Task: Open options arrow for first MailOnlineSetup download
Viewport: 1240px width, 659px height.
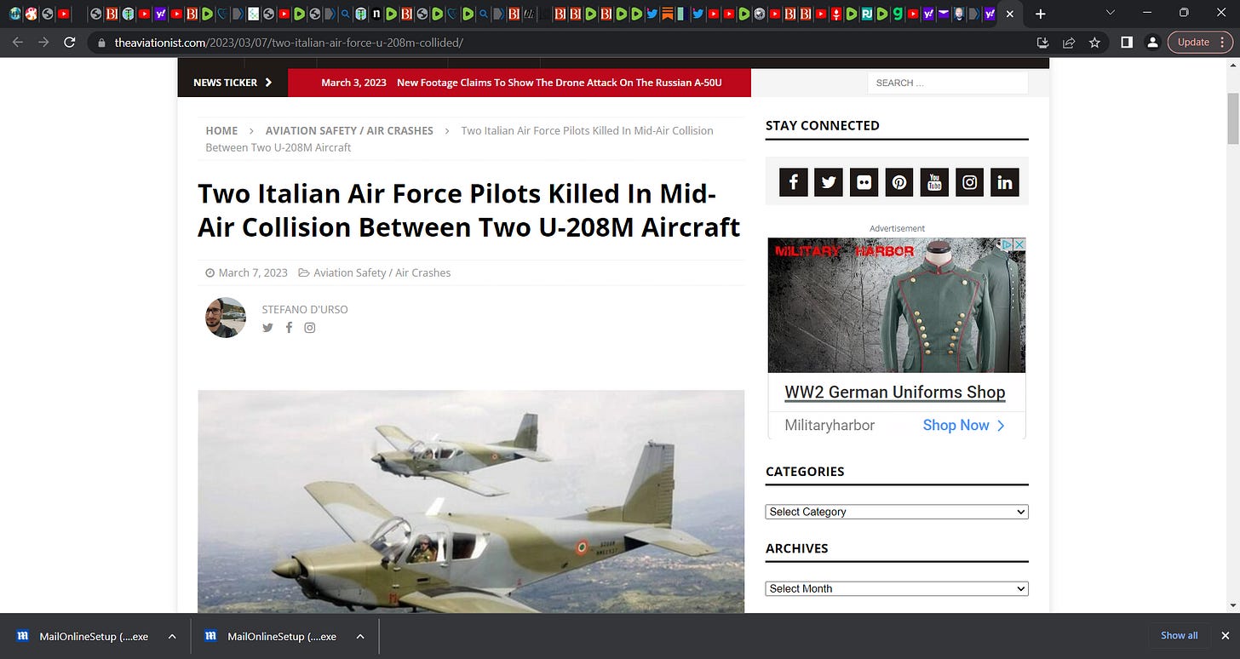Action: coord(172,636)
